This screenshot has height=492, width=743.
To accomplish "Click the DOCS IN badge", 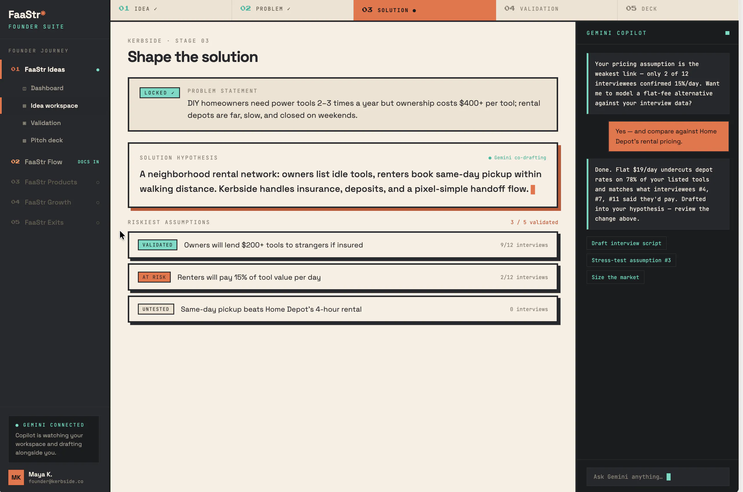I will [x=88, y=162].
